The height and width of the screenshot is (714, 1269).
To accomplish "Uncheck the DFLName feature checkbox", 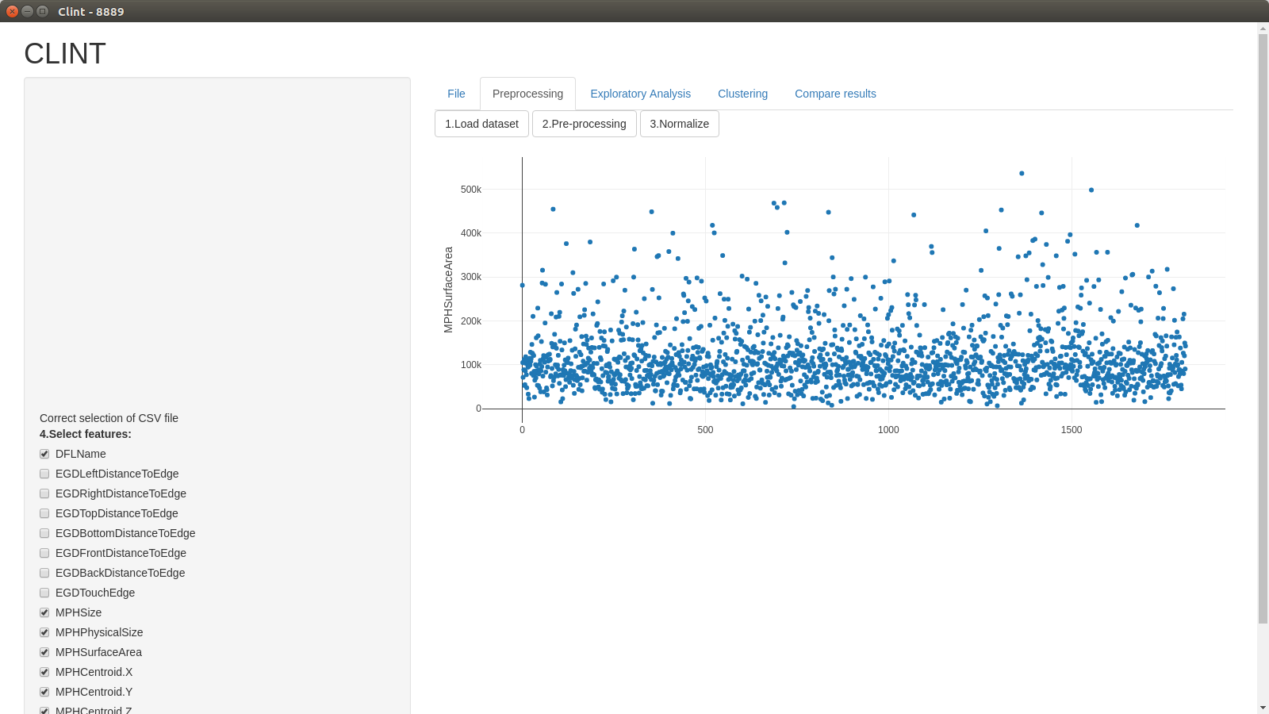I will 44,454.
